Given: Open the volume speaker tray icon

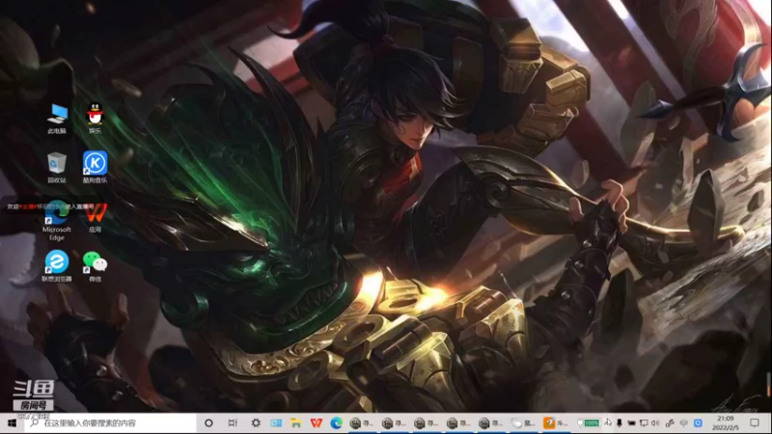Looking at the screenshot, I should coord(655,422).
